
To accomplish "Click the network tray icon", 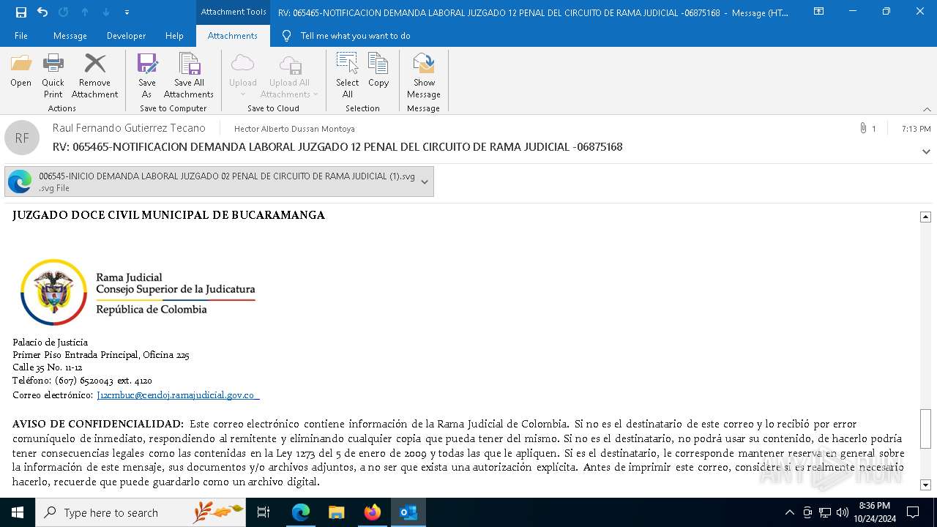I will 824,512.
